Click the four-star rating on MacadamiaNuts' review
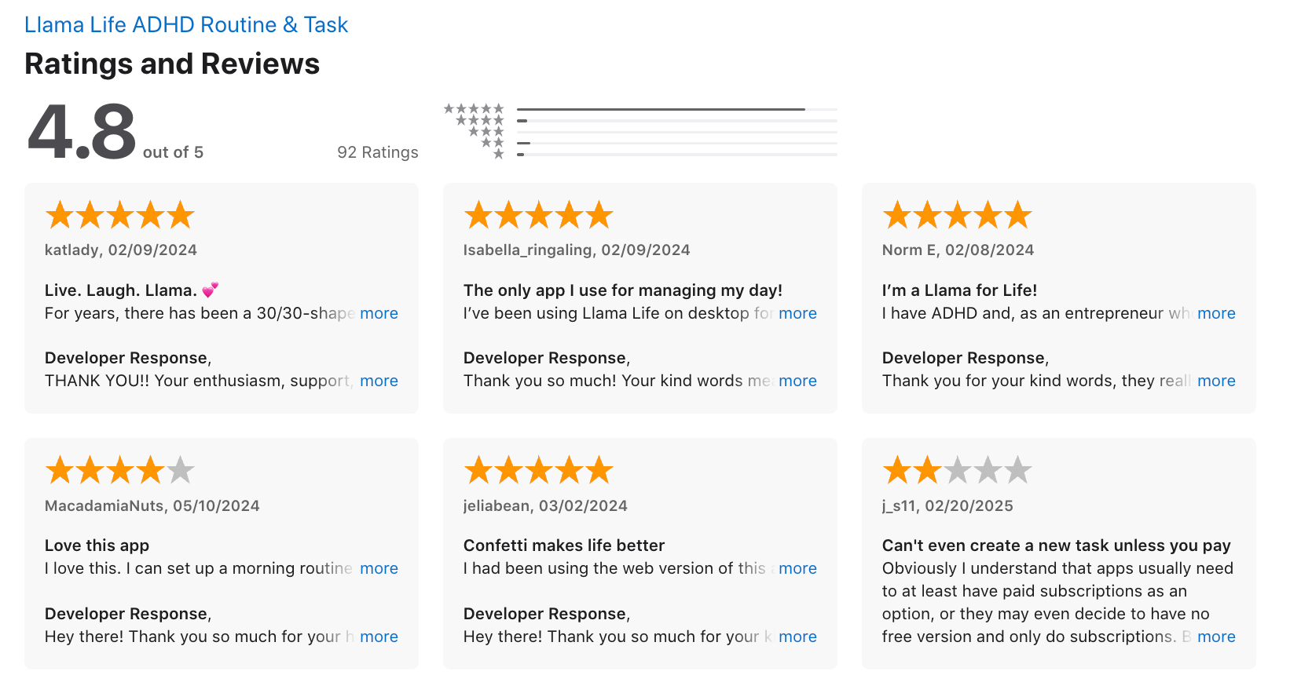1290x686 pixels. pyautogui.click(x=120, y=470)
